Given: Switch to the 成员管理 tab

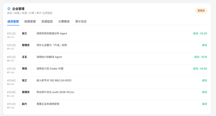Looking at the screenshot, I should (13, 22).
